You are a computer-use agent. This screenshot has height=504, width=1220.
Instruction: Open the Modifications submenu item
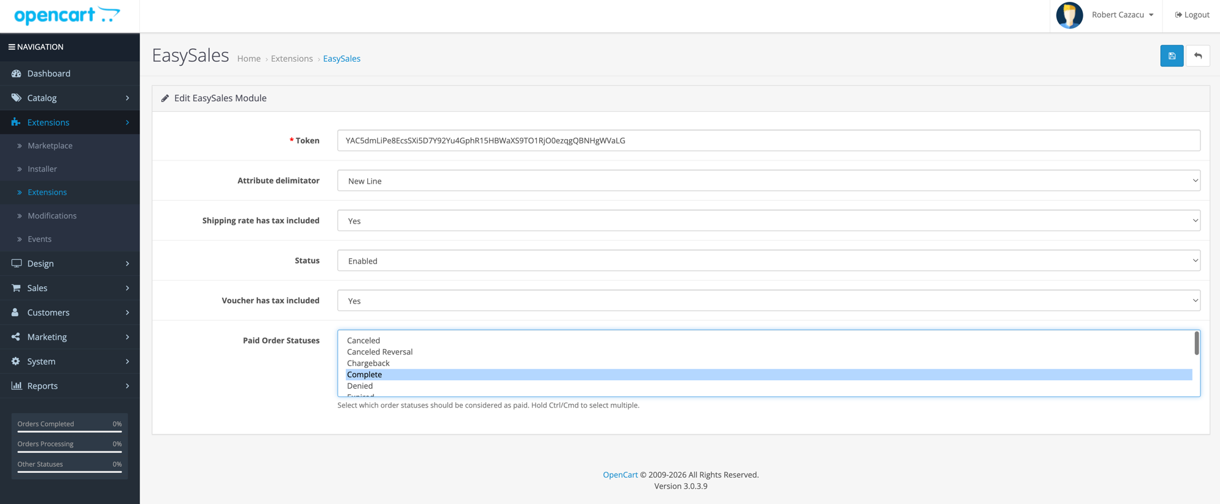(70, 215)
